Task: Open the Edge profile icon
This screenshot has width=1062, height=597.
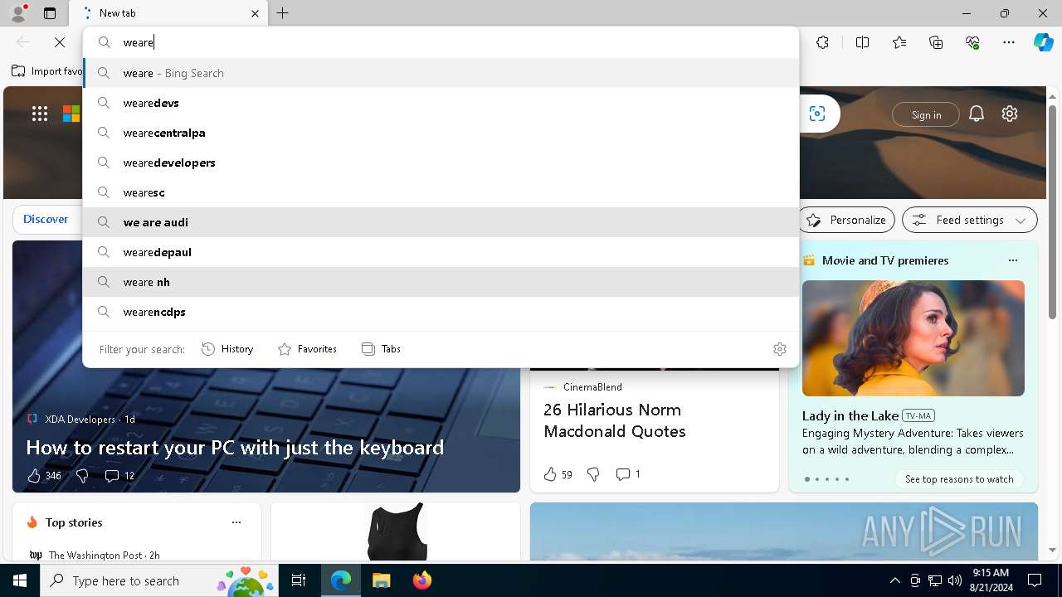Action: (18, 13)
